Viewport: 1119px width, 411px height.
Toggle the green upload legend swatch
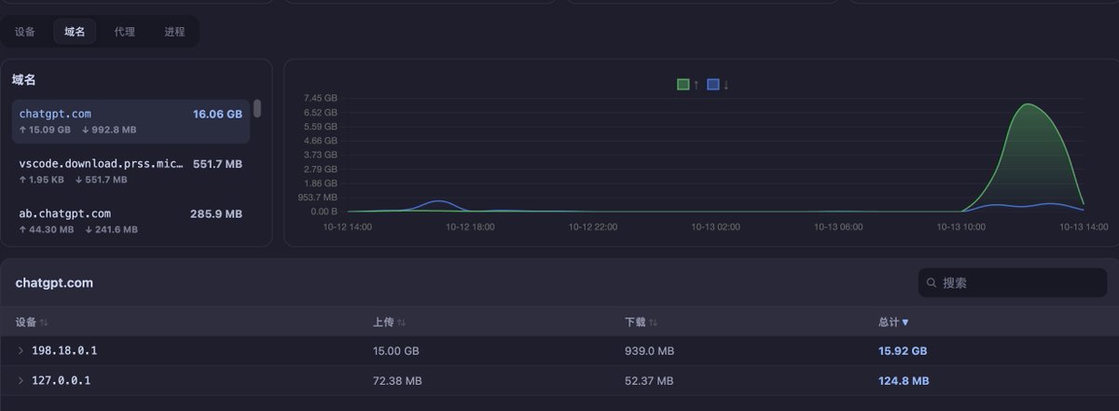click(684, 85)
